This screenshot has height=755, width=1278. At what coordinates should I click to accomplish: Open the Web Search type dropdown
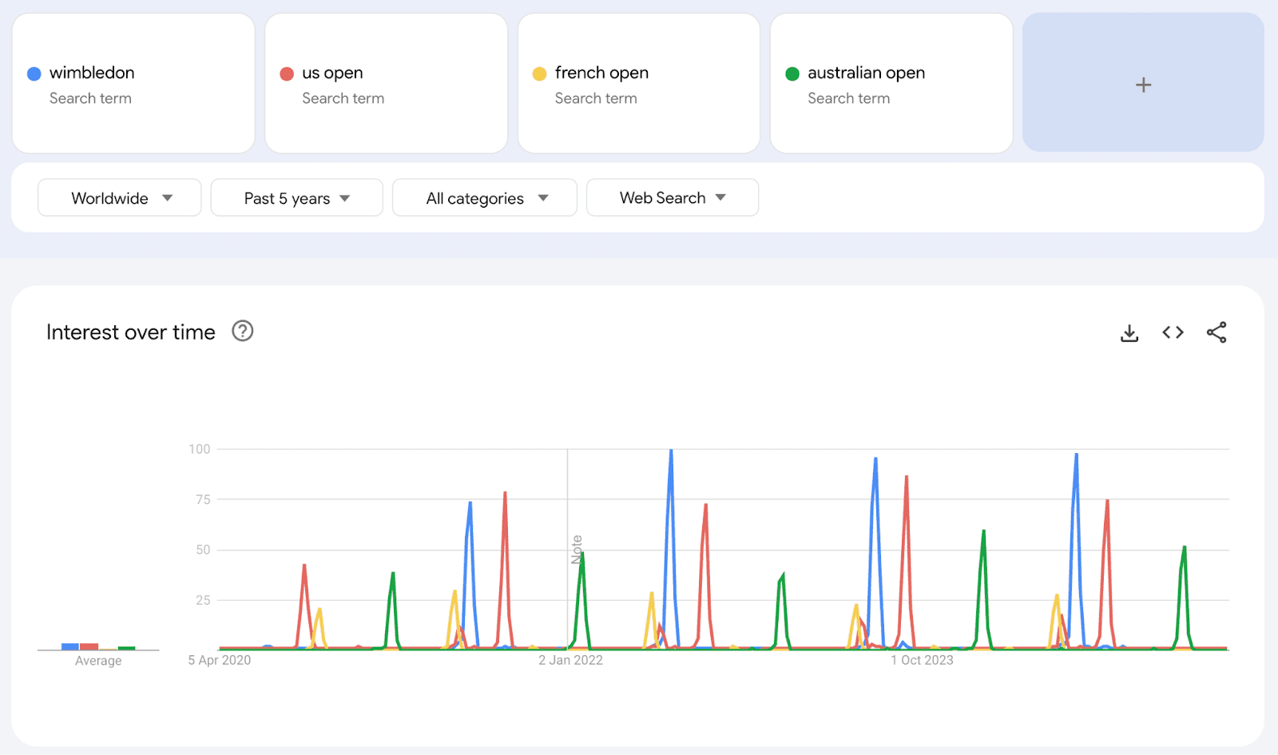click(672, 198)
